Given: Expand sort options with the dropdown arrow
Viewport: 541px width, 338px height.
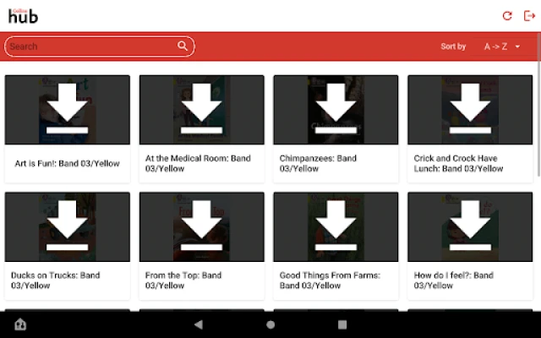Looking at the screenshot, I should coord(517,46).
